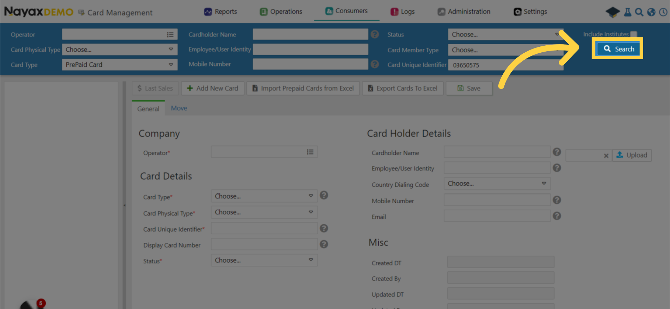
Task: Focus Cardholder Name filter field
Action: (x=310, y=34)
